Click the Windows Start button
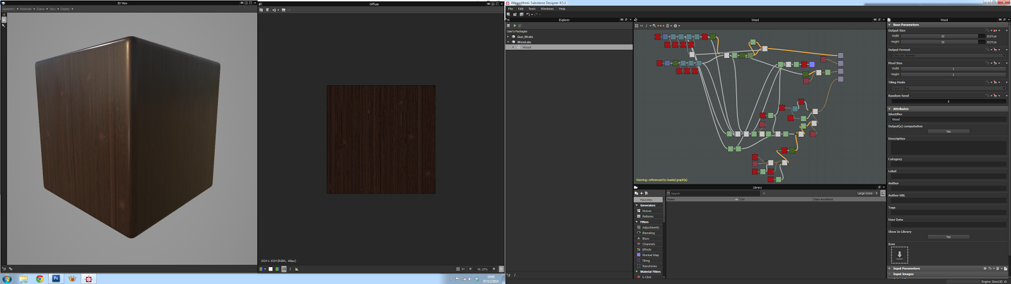The height and width of the screenshot is (284, 1011). click(7, 278)
